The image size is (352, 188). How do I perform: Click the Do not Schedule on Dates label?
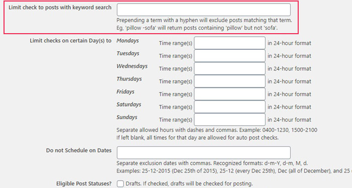coord(79,150)
